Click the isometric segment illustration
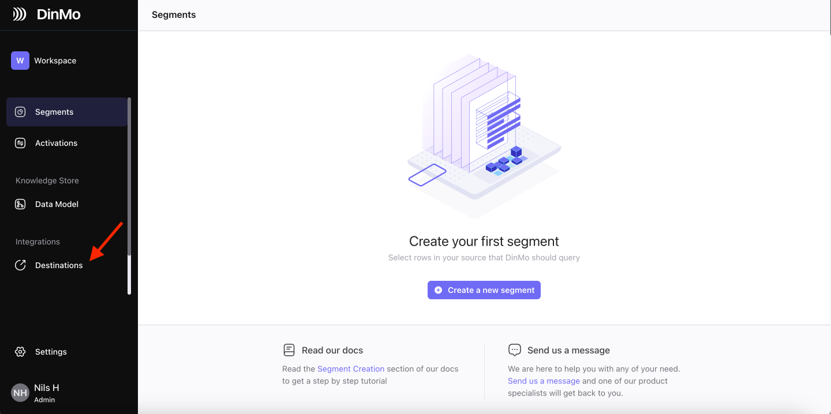 click(x=484, y=136)
